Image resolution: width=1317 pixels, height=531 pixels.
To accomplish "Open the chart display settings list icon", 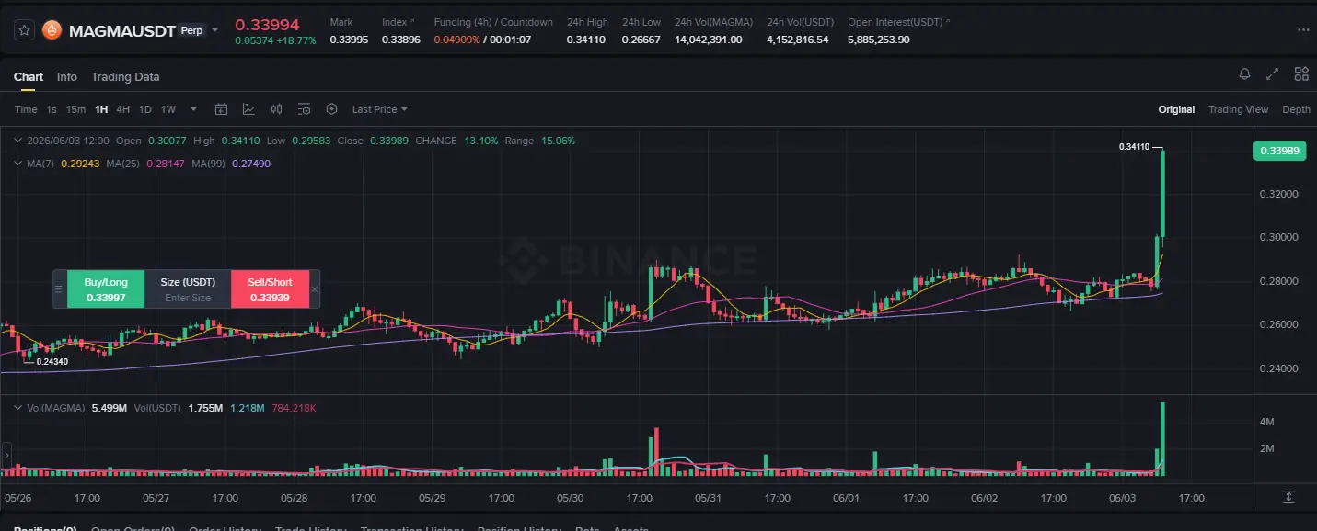I will [304, 109].
